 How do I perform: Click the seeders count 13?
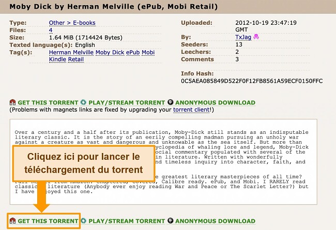(239, 44)
